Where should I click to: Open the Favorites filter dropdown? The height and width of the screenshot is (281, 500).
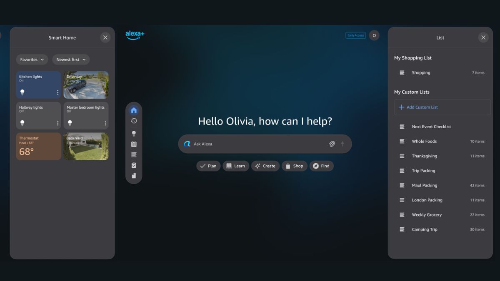[32, 60]
